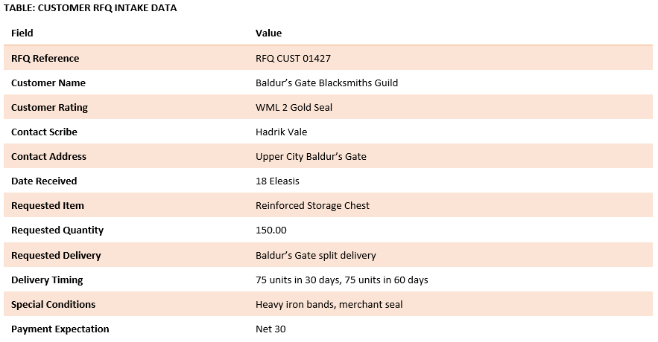The width and height of the screenshot is (658, 342).
Task: Select the 'Reinforced Storage Chest' value
Action: tap(312, 205)
